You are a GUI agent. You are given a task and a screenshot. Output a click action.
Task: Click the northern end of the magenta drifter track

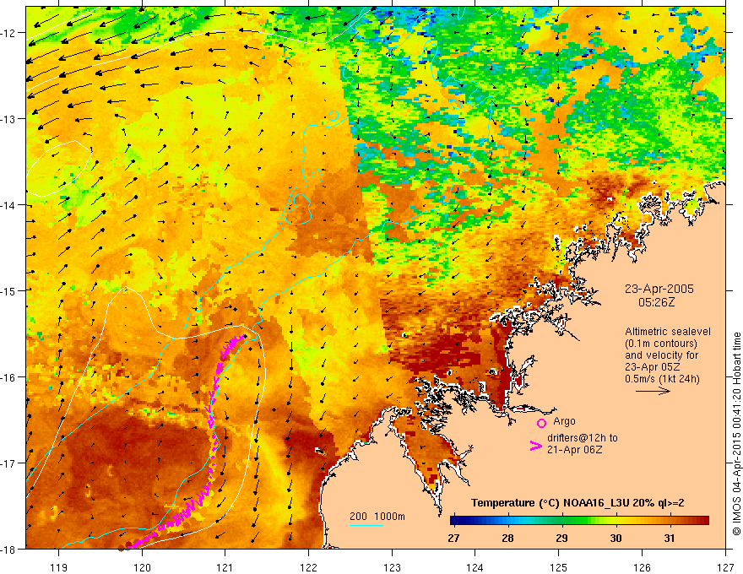(x=244, y=336)
